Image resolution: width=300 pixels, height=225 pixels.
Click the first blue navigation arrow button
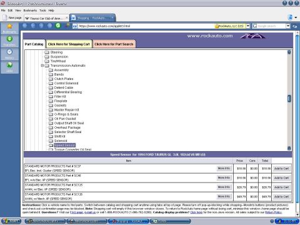click(x=24, y=26)
